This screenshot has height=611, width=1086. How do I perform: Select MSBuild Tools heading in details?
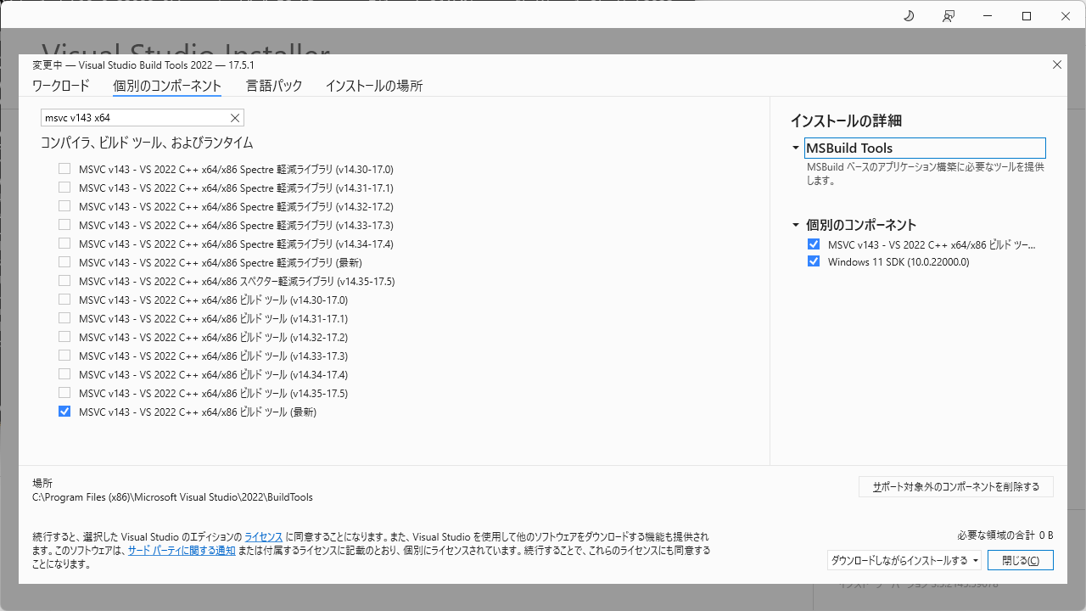[x=925, y=149]
